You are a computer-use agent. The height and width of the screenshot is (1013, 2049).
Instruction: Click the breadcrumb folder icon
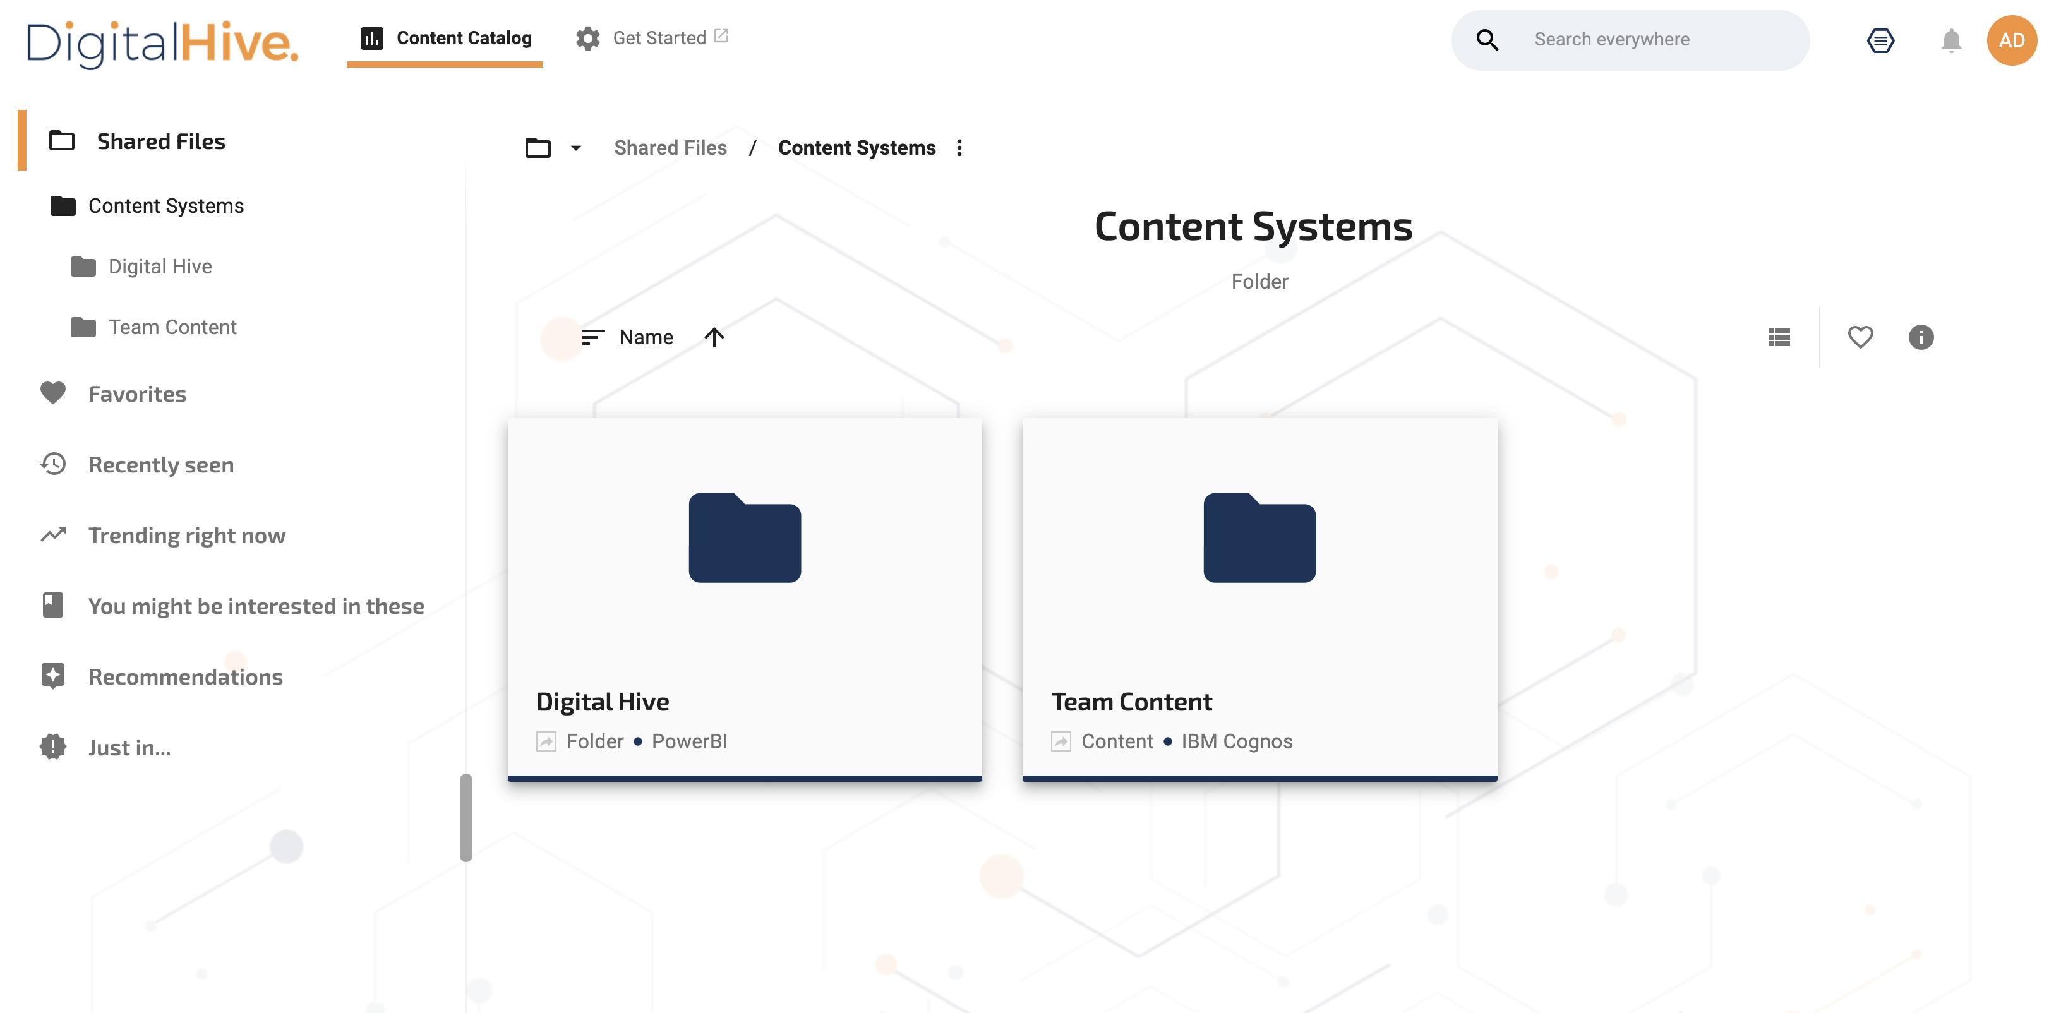point(539,148)
